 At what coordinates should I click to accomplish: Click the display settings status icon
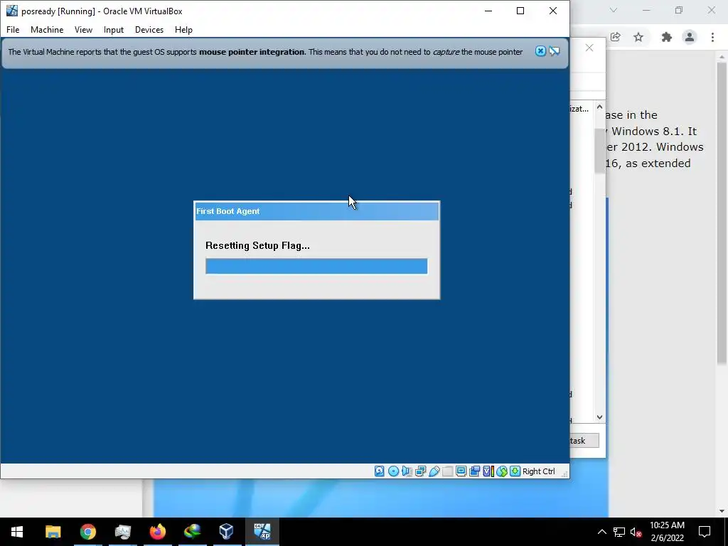pyautogui.click(x=461, y=471)
